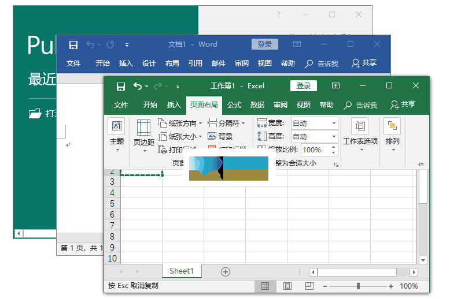
Task: Pin the ribbon with pin icon
Action: (x=421, y=164)
